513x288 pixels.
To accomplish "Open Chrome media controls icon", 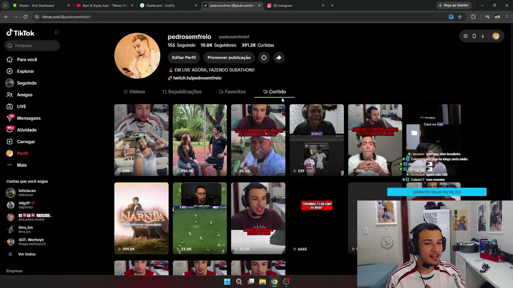I will coord(487,17).
